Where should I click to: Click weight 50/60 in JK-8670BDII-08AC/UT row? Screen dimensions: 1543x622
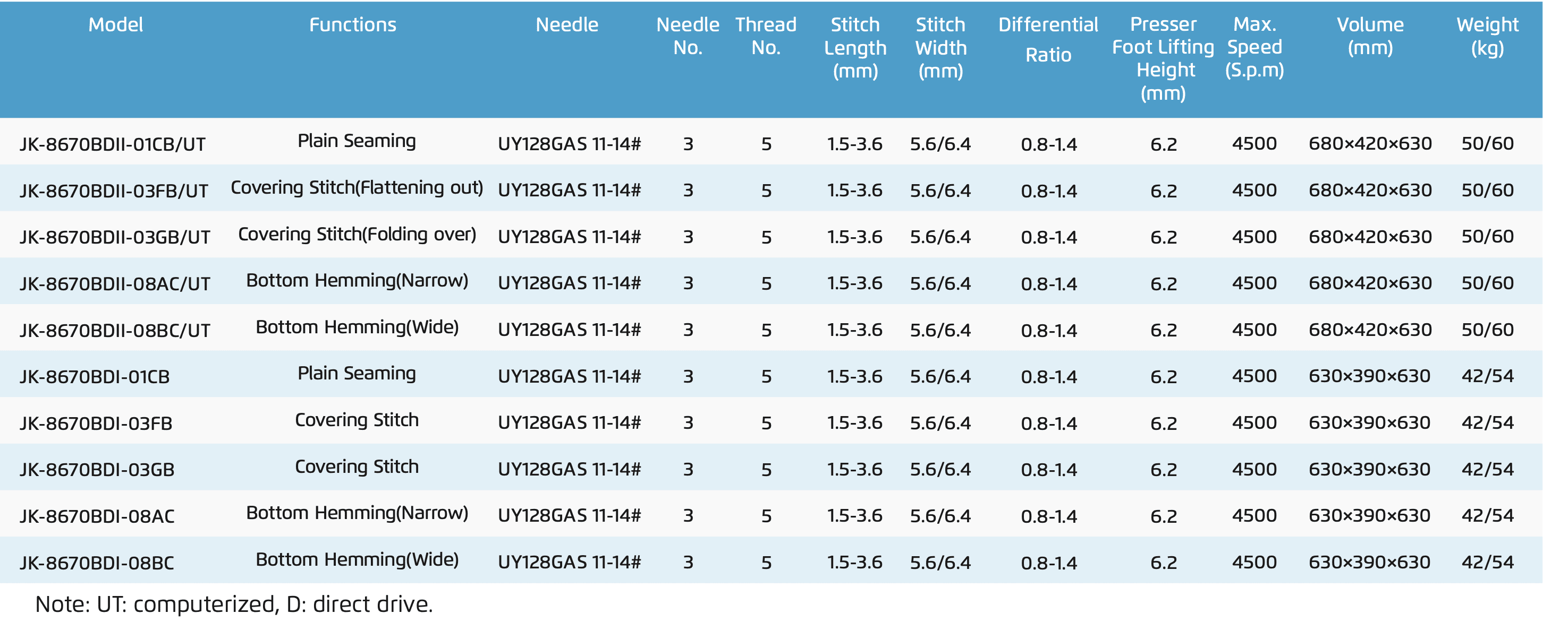click(x=1487, y=283)
